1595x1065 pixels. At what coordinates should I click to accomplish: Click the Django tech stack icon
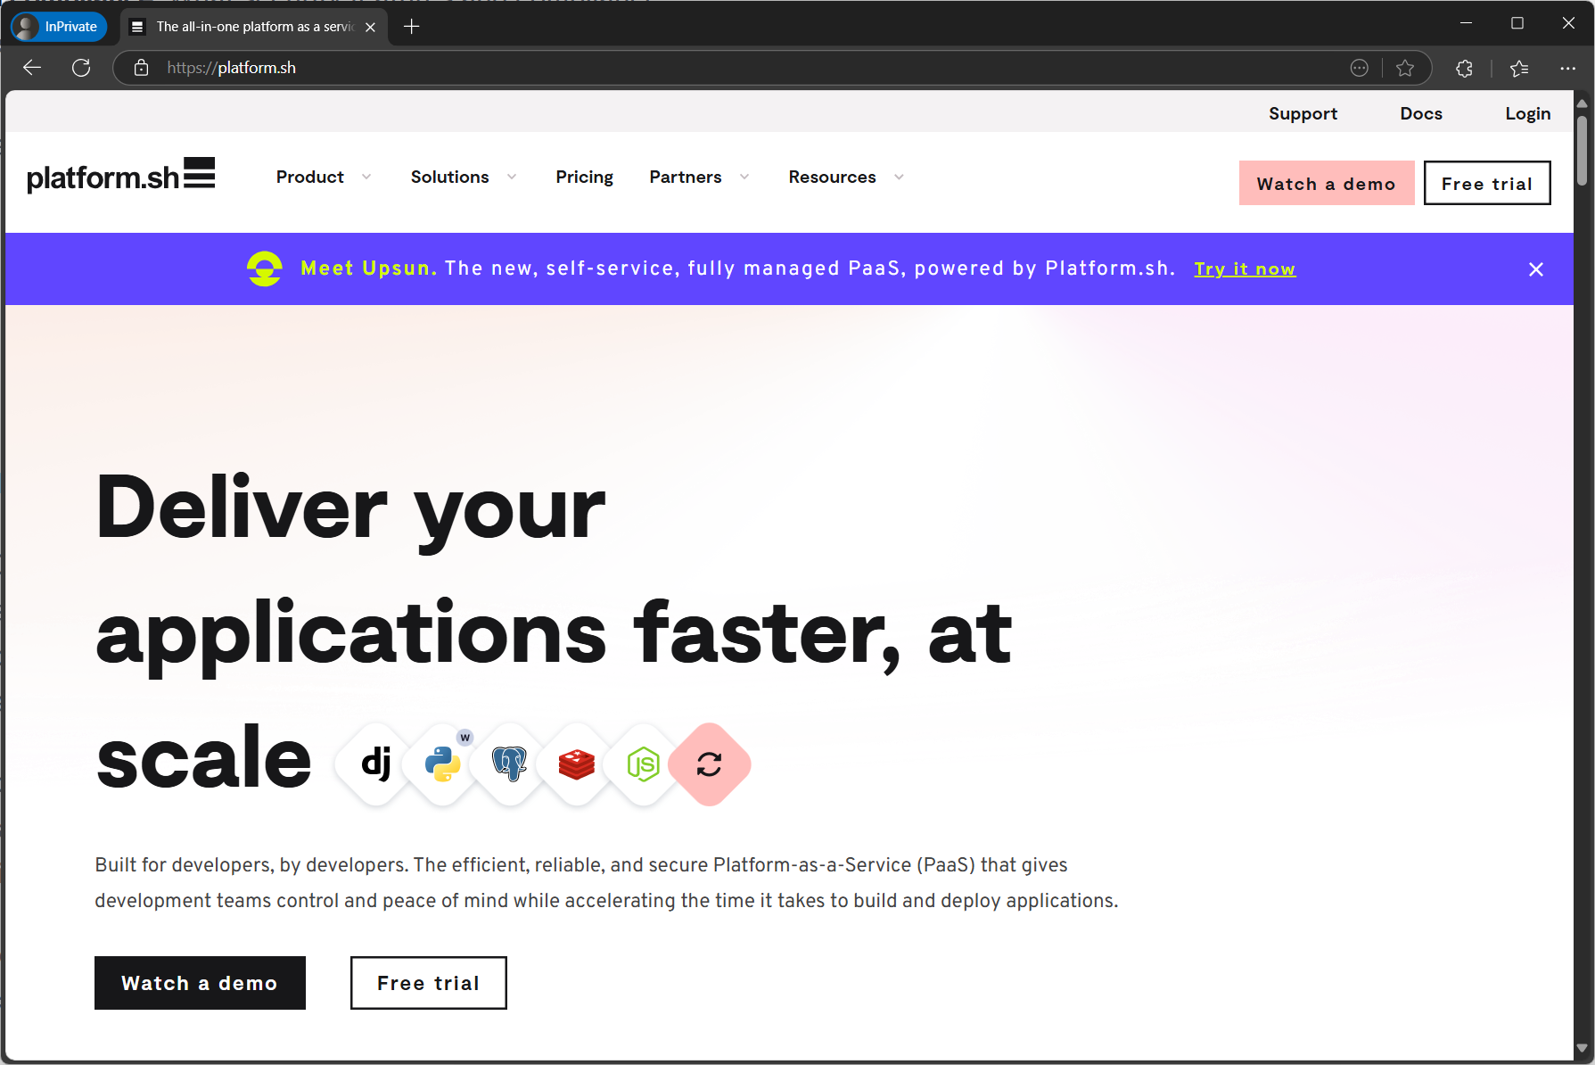[x=376, y=764]
